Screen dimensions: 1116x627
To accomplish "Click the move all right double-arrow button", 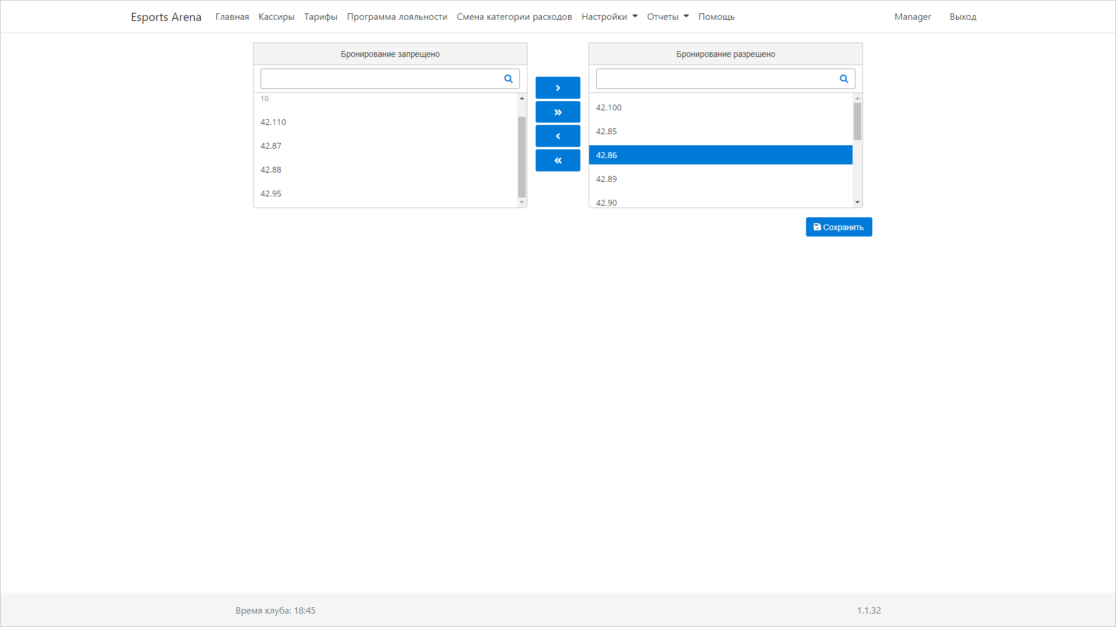I will [x=557, y=112].
